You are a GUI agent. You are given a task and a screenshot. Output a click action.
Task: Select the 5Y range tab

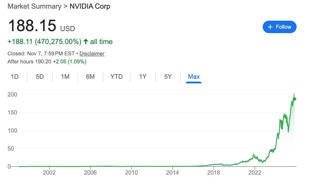click(x=168, y=77)
